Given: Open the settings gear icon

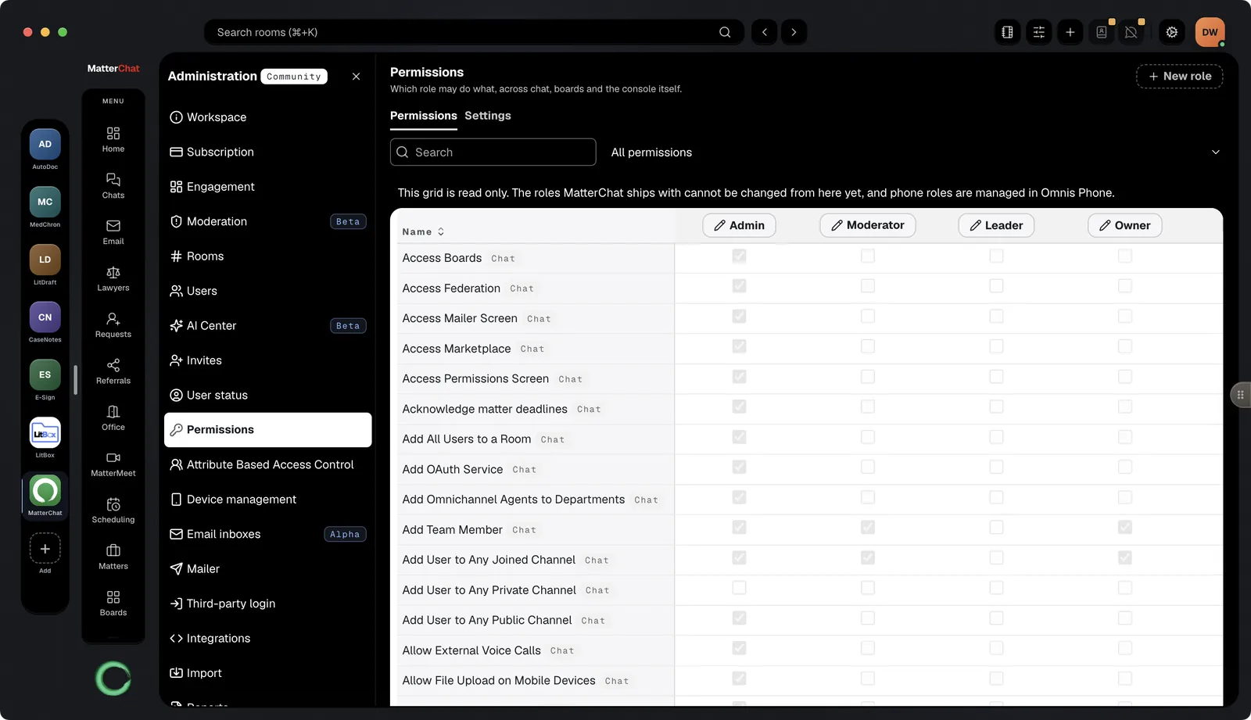Looking at the screenshot, I should point(1171,32).
